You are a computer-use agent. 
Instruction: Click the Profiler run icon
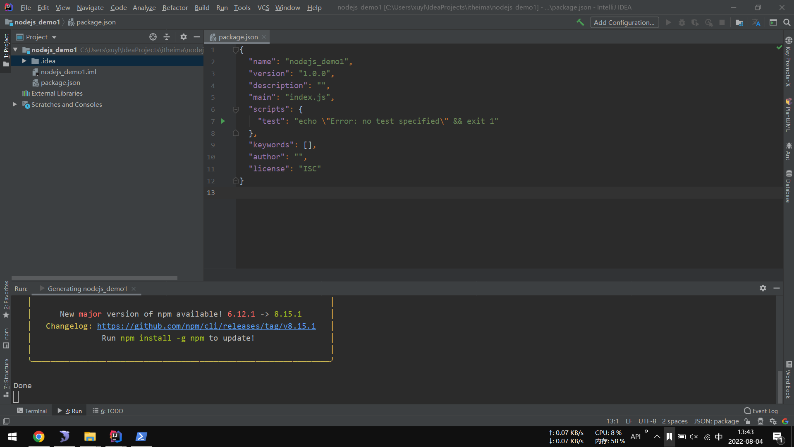point(709,22)
